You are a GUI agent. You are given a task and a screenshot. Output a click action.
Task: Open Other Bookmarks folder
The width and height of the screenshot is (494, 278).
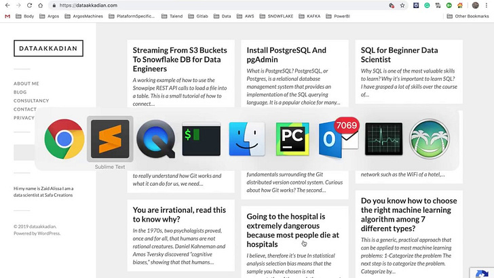[468, 16]
